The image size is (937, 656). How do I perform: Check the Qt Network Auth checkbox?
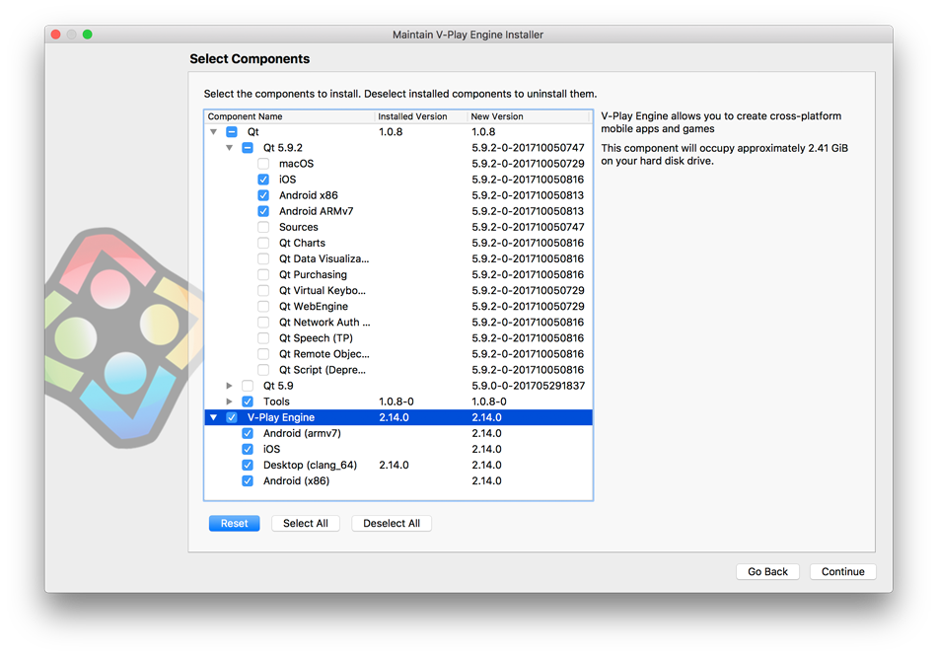click(263, 322)
